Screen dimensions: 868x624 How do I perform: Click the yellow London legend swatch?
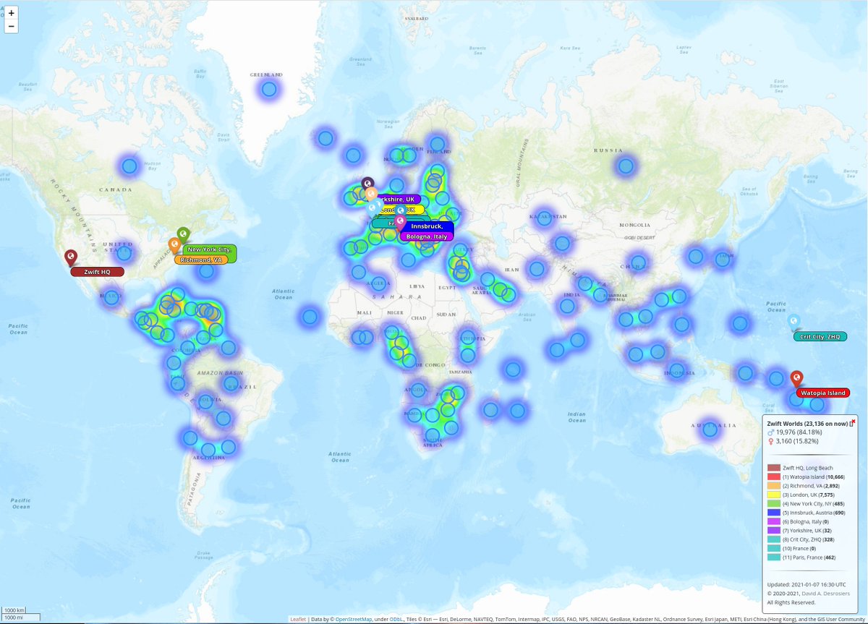click(x=774, y=495)
